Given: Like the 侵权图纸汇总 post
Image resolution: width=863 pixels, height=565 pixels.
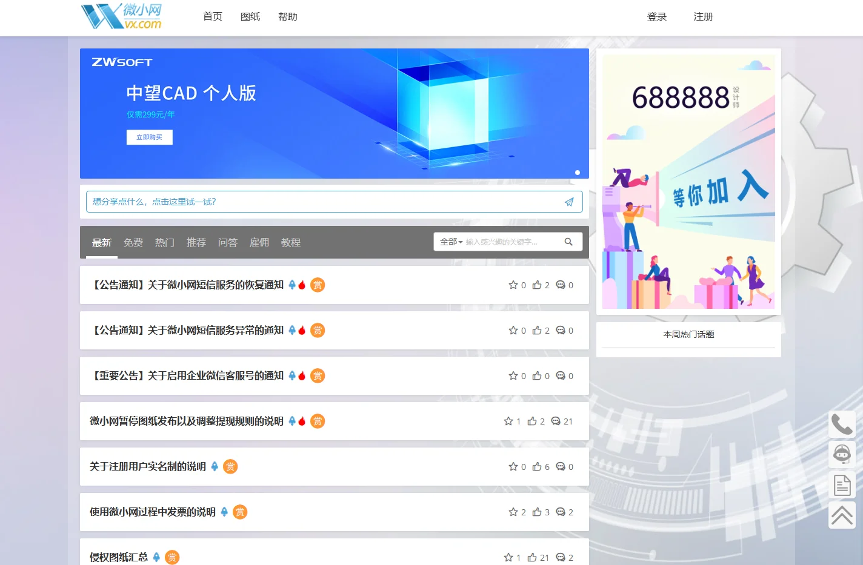Looking at the screenshot, I should click(532, 558).
